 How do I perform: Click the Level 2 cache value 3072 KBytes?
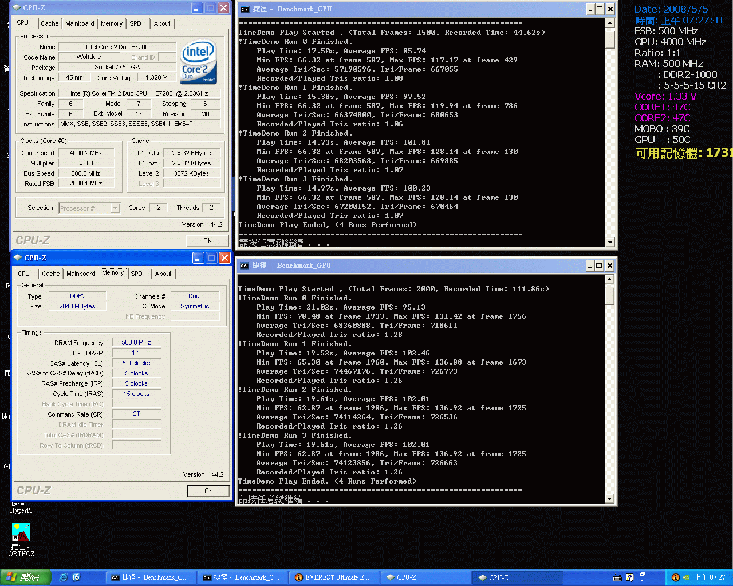(x=191, y=173)
